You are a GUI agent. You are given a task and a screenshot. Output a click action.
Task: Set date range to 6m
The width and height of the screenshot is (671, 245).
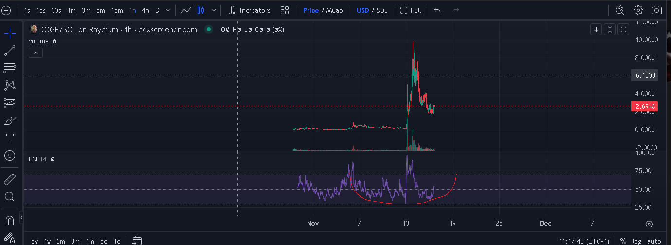[61, 241]
